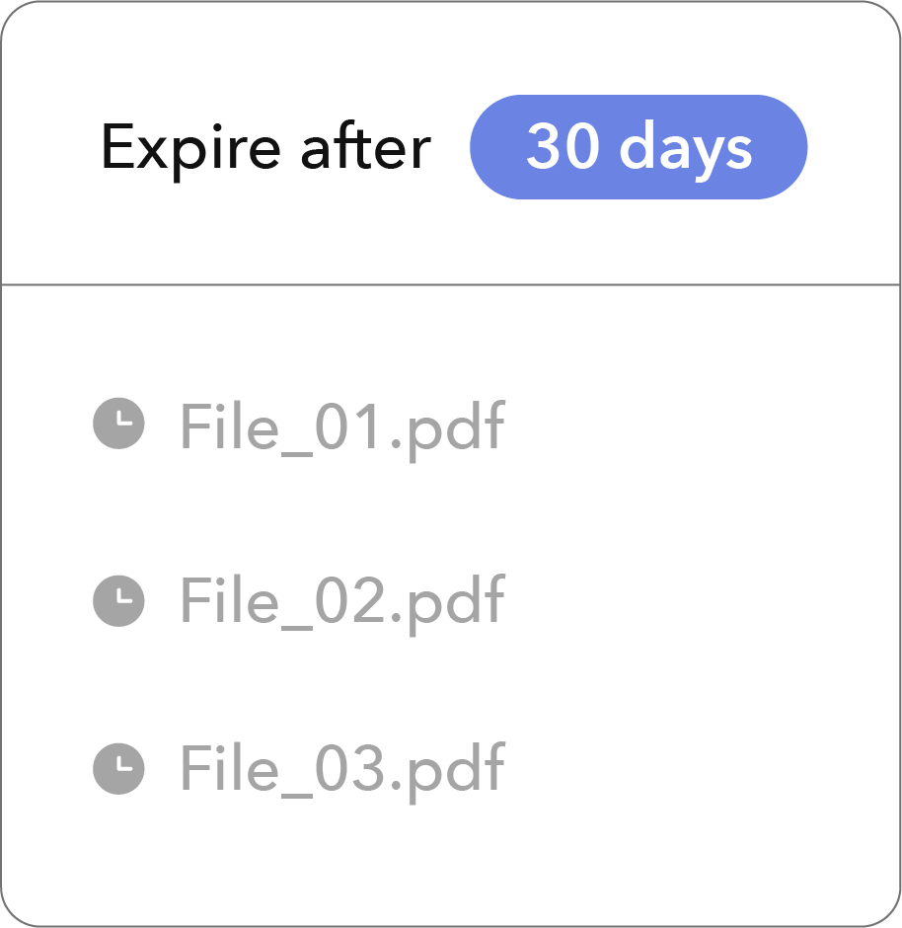902x928 pixels.
Task: Click the number 30 in blue pill
Action: tap(563, 145)
